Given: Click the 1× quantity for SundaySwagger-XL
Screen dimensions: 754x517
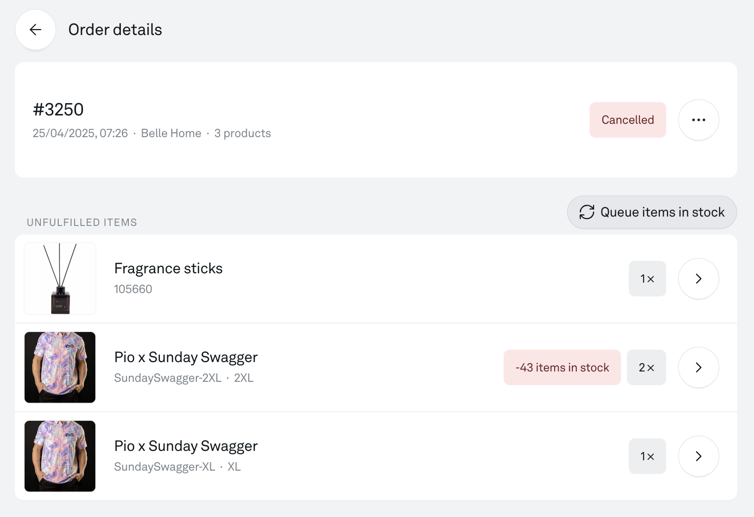Looking at the screenshot, I should (x=647, y=456).
